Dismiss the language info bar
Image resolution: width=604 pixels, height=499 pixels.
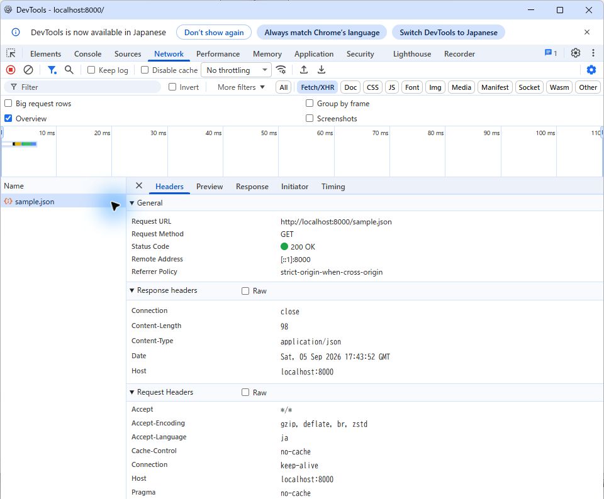click(x=586, y=32)
